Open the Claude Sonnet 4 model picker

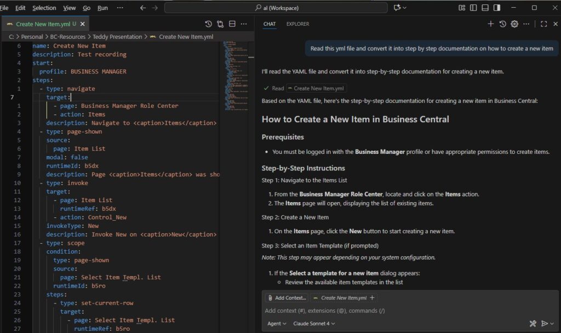pyautogui.click(x=314, y=323)
